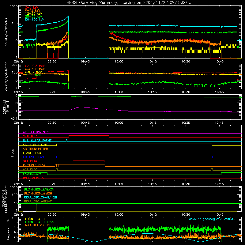Click the PARTICLE_FLAG label
245x245 pixels.
34,165
